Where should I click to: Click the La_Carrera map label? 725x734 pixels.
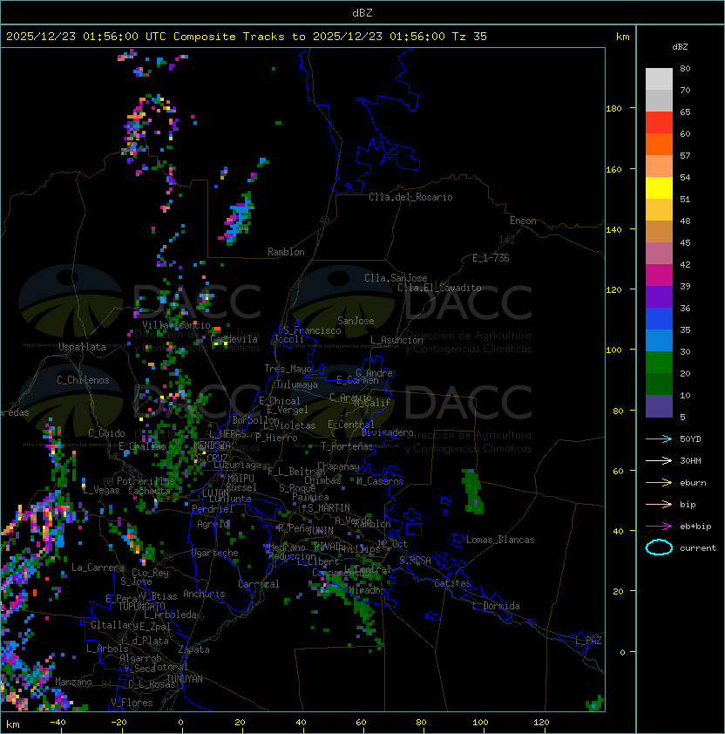98,567
